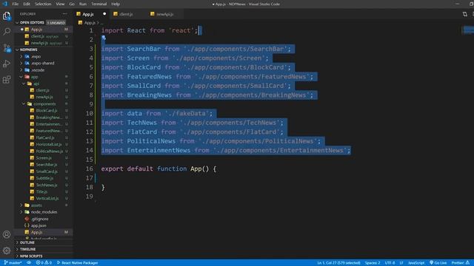This screenshot has height=266, width=474.
Task: Click the App.js breadcrumb
Action: point(90,23)
